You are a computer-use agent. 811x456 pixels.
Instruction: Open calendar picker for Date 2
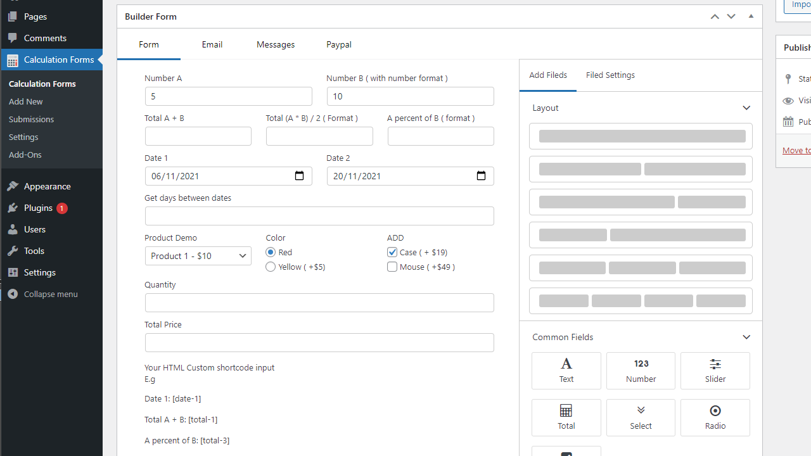(481, 176)
